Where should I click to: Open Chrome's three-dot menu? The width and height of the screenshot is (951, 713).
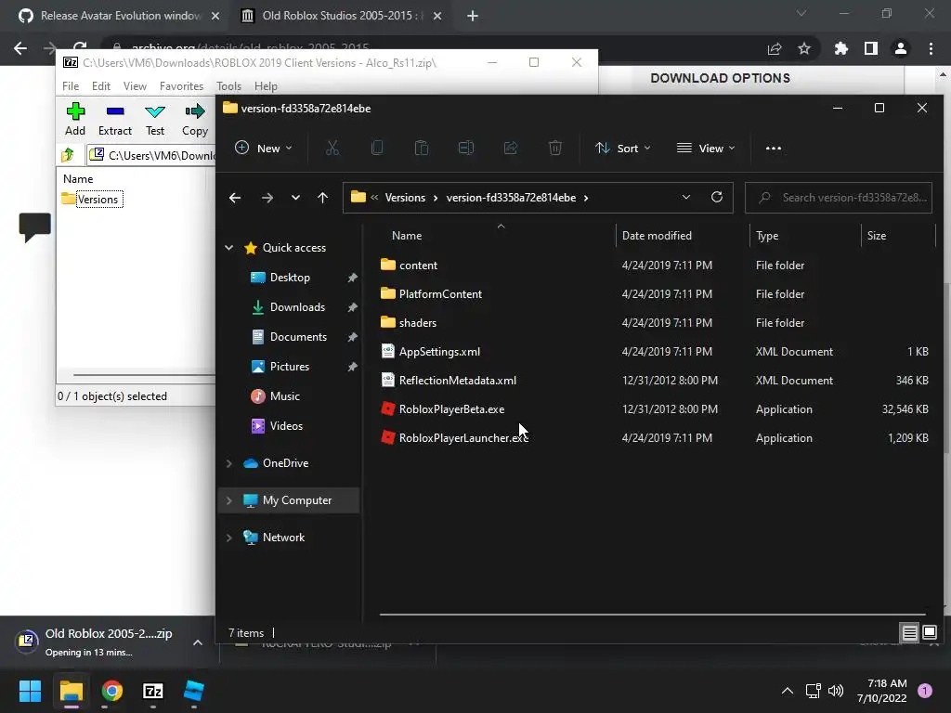point(931,48)
